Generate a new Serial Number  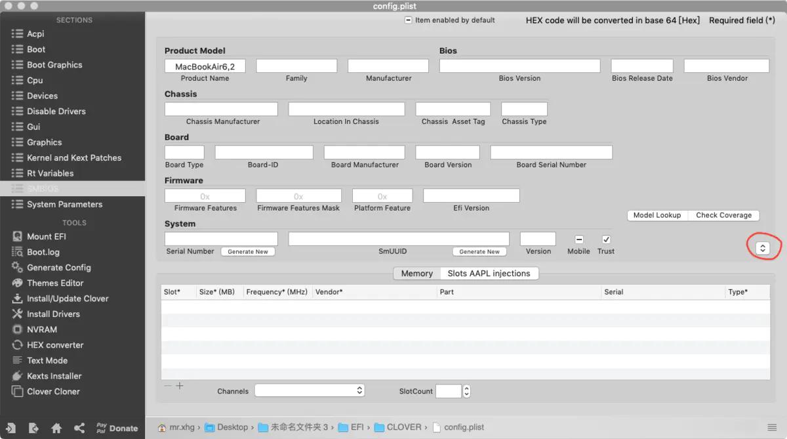[247, 251]
